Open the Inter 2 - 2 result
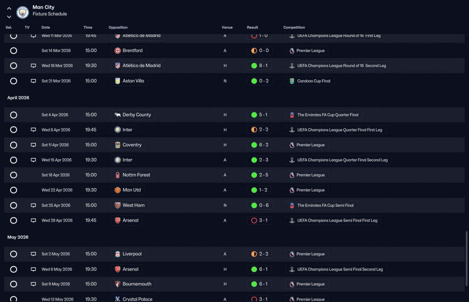This screenshot has height=302, width=469. [259, 130]
